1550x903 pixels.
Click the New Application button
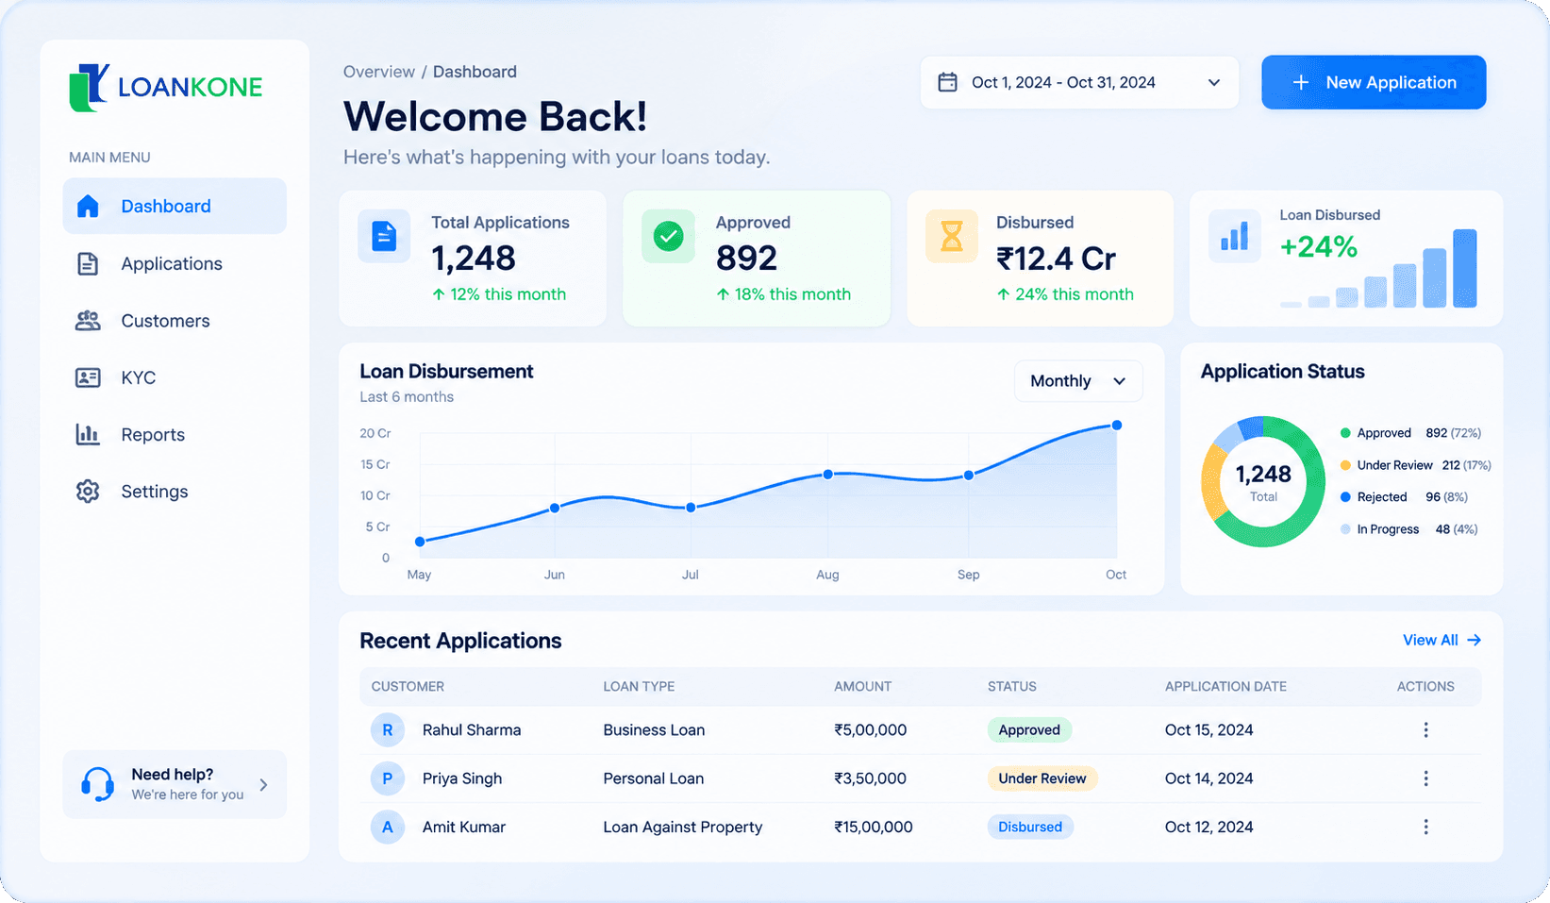point(1374,82)
